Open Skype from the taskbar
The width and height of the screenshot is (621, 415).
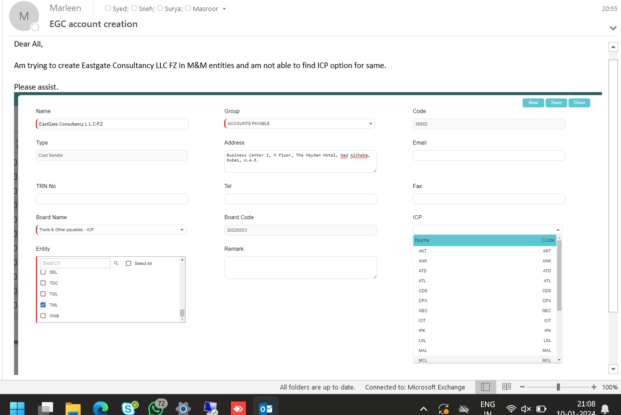pos(130,408)
